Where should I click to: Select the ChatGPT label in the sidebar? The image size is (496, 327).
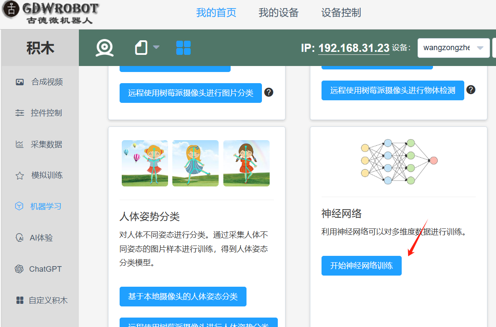(x=45, y=269)
